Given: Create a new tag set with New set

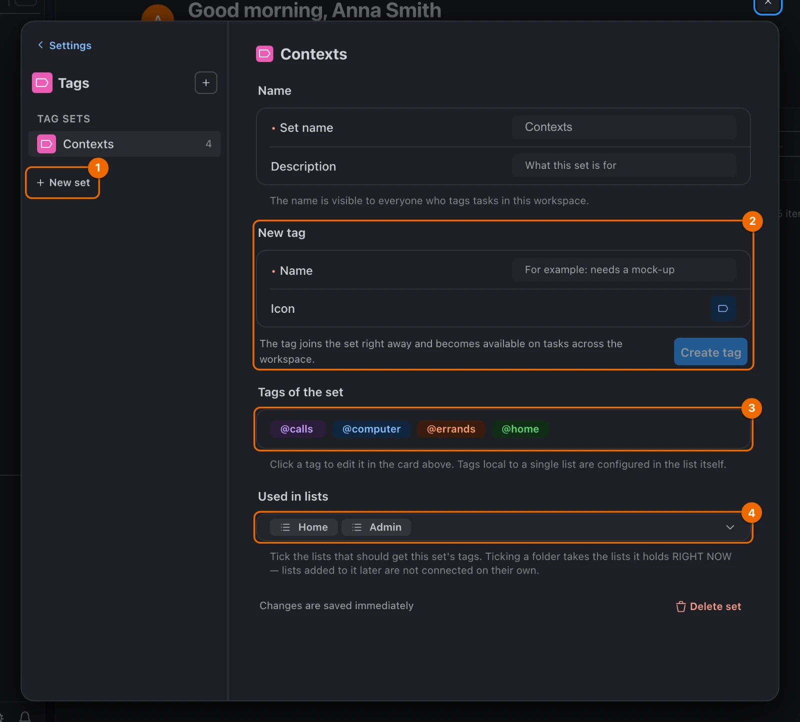Looking at the screenshot, I should [63, 183].
